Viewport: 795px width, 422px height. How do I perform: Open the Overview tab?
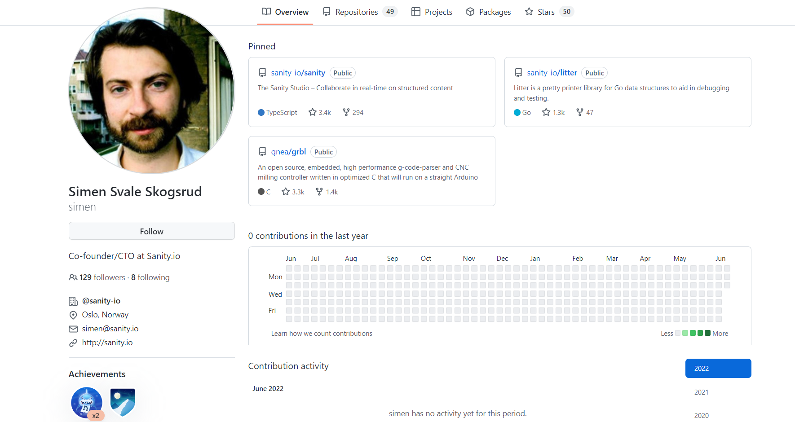285,12
